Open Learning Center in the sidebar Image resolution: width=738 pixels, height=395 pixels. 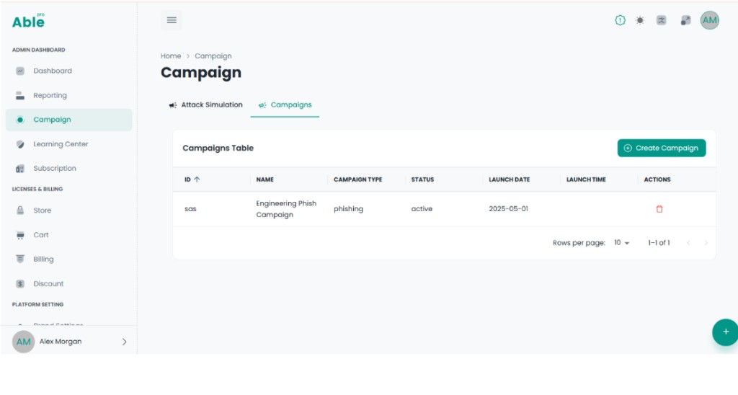(x=68, y=144)
